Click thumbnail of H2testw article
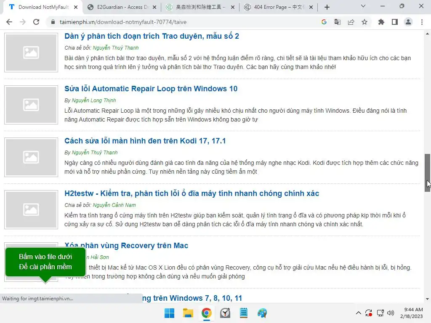 pyautogui.click(x=31, y=209)
